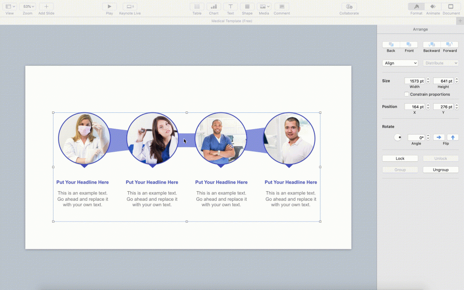The width and height of the screenshot is (464, 290).
Task: Click the Lock button
Action: (x=400, y=159)
